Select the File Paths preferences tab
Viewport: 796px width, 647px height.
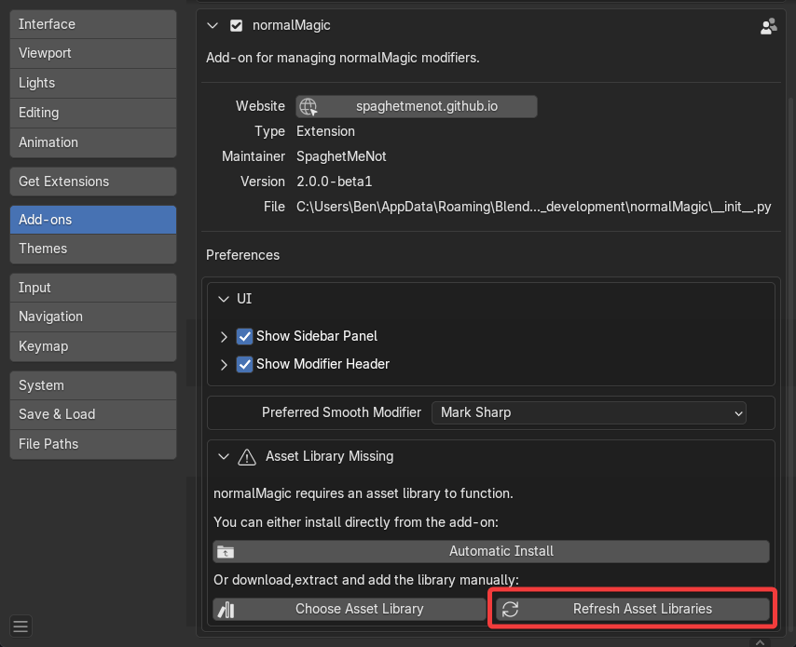[x=92, y=444]
